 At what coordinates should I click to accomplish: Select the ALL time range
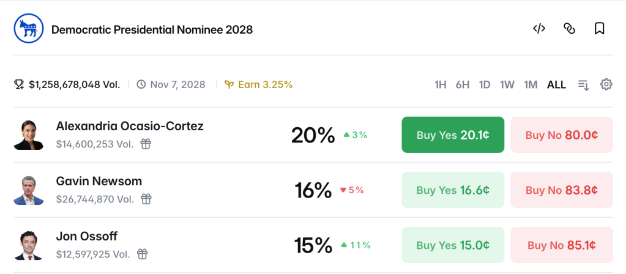[x=556, y=84]
